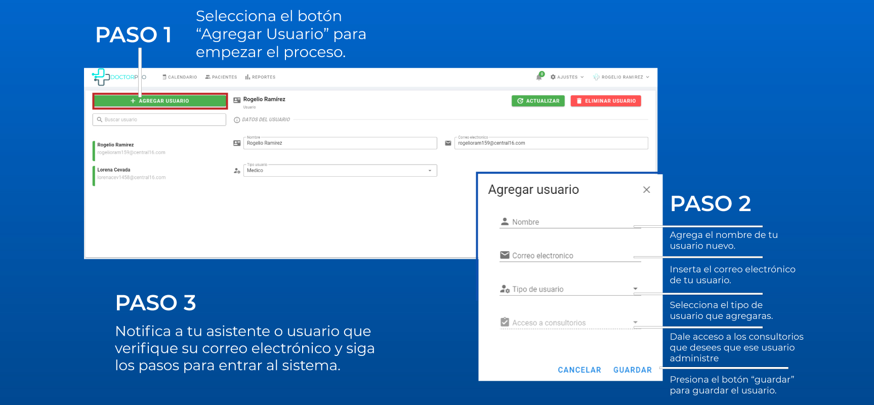
Task: Click the user-settings icon beside Tipo usuario
Action: click(237, 171)
